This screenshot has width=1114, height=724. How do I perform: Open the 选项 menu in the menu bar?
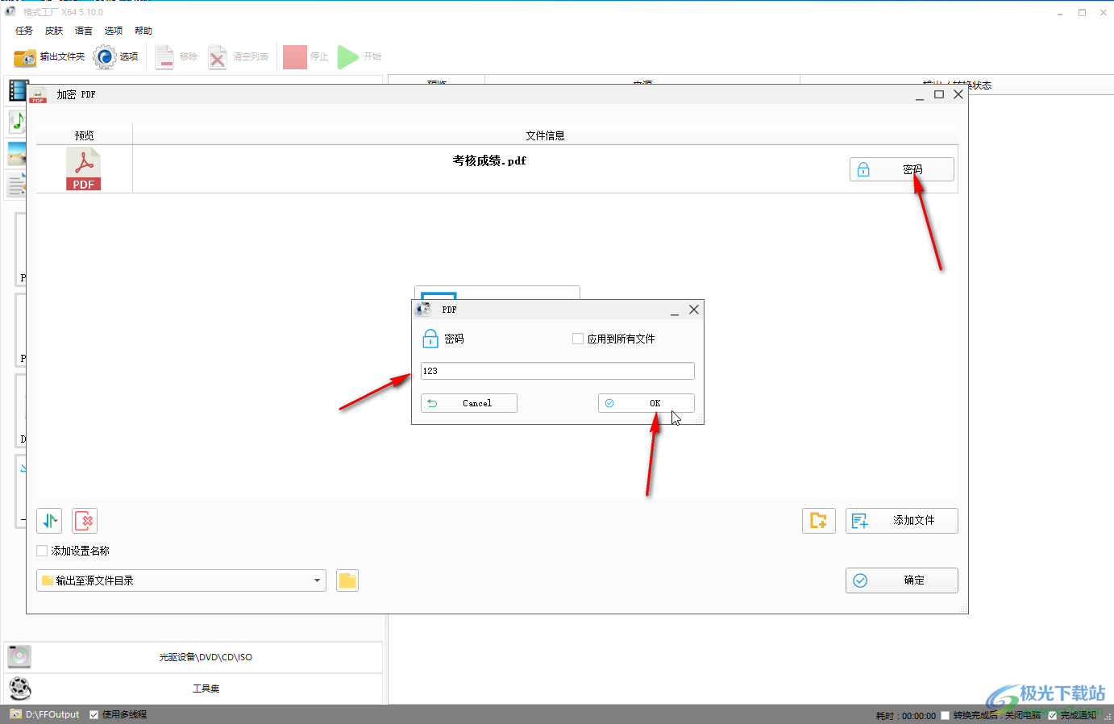click(x=114, y=31)
